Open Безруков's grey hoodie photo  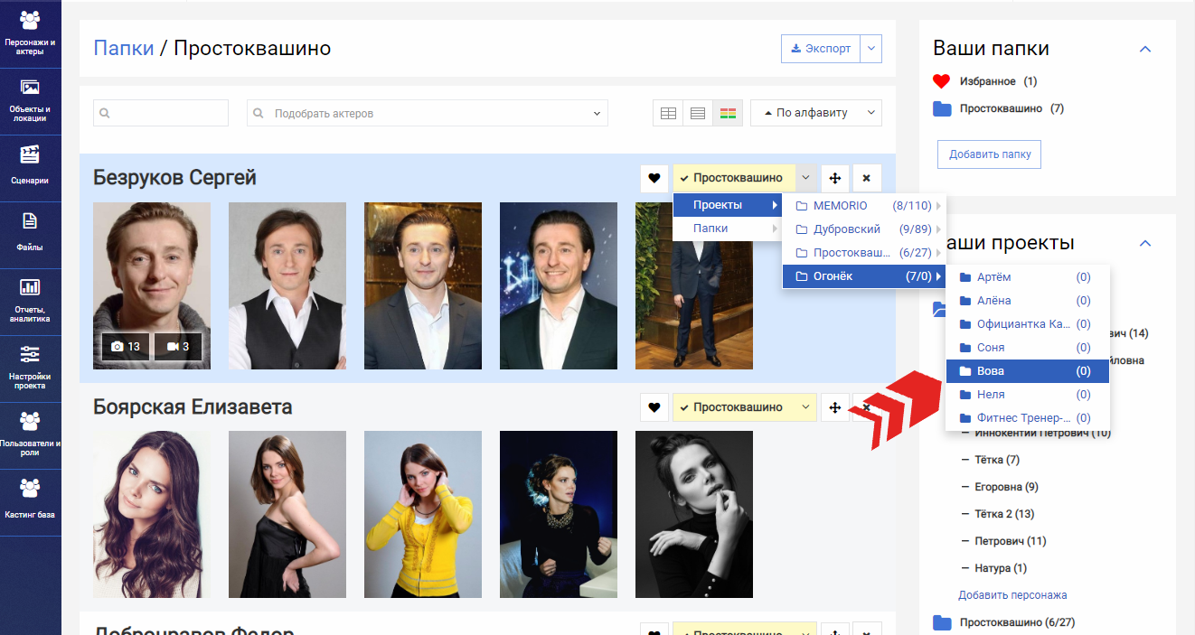[152, 285]
